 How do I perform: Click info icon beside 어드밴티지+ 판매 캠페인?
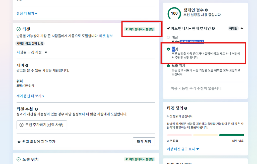tap(213, 28)
